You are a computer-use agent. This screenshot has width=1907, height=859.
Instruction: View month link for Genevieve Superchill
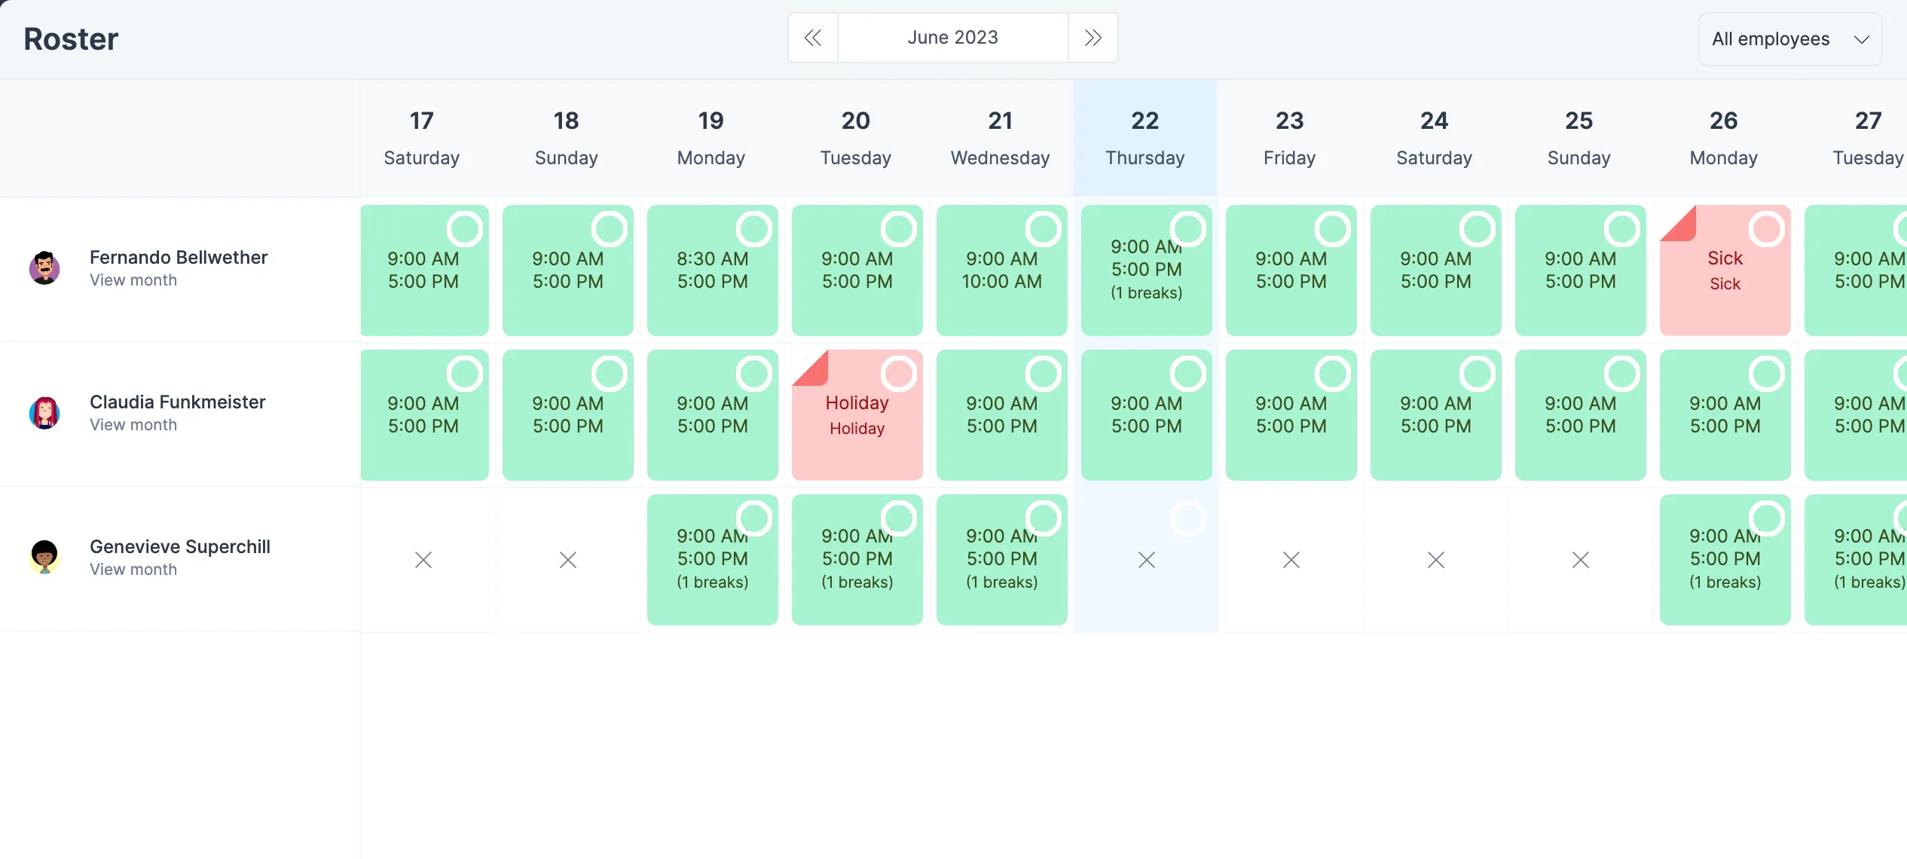point(134,568)
